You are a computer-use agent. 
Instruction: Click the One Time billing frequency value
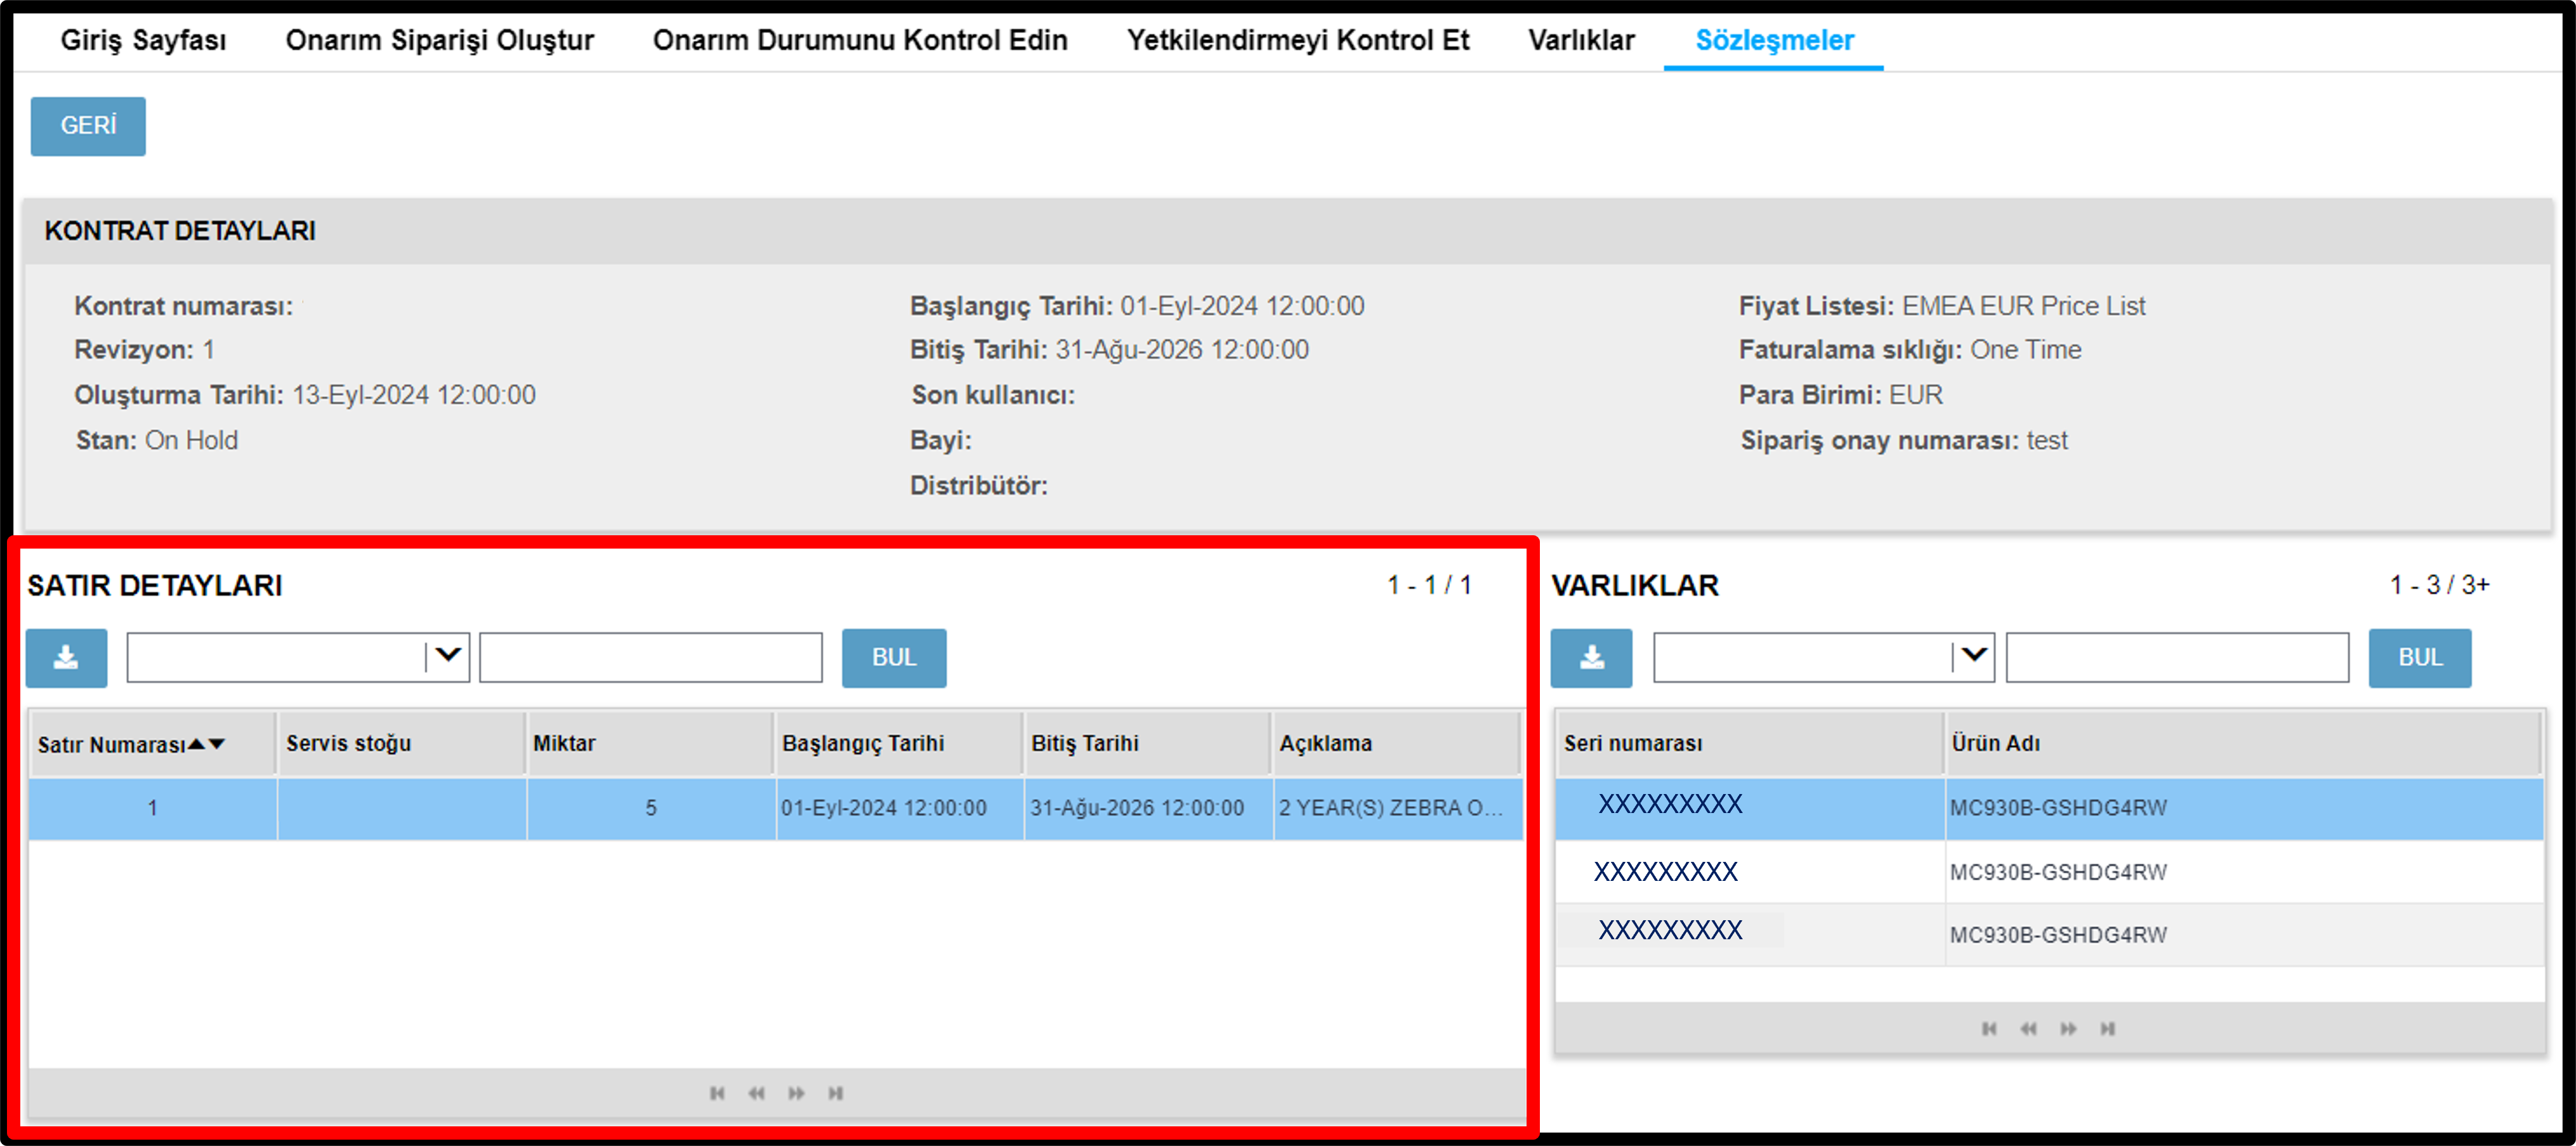[2026, 349]
